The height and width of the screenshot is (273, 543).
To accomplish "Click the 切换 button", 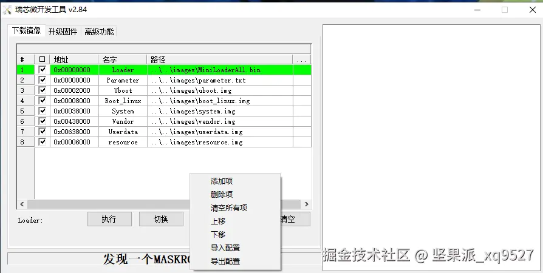I will [161, 219].
